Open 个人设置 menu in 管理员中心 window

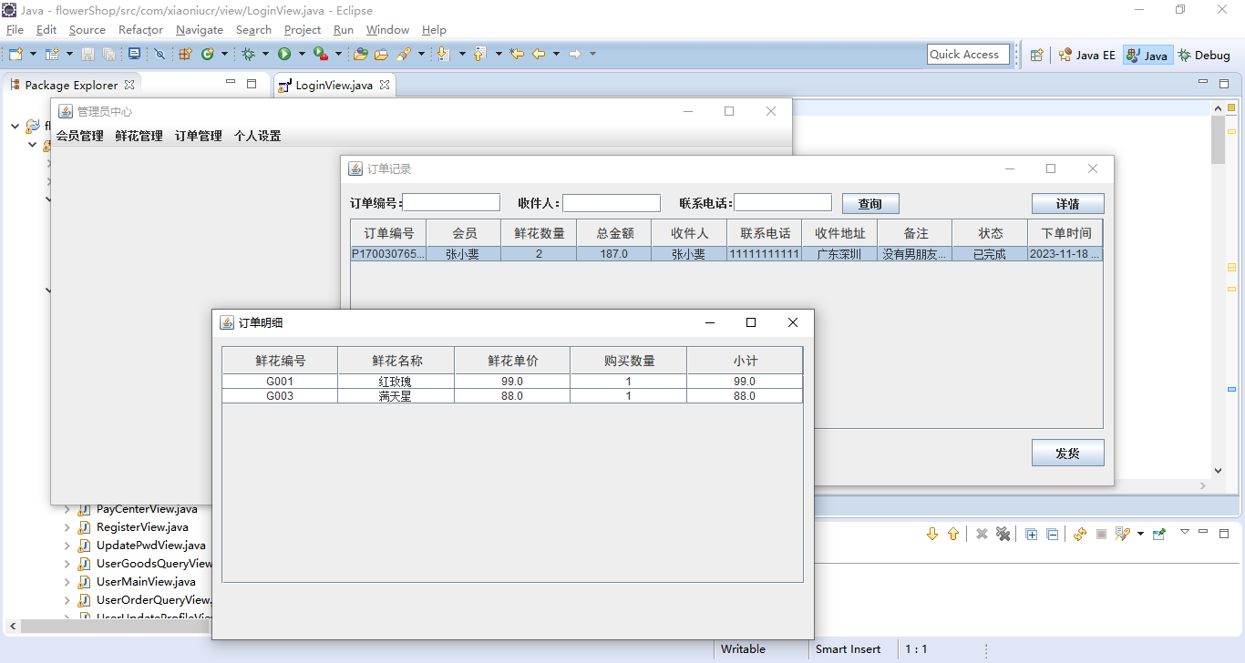point(258,137)
